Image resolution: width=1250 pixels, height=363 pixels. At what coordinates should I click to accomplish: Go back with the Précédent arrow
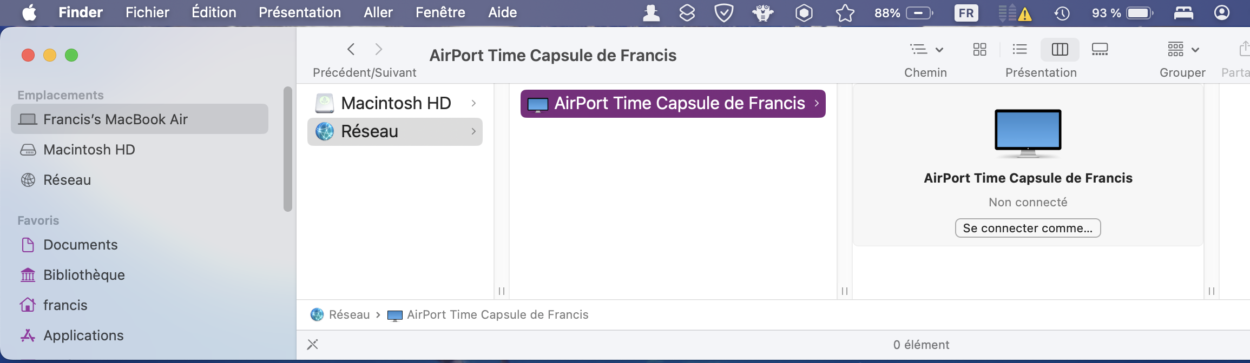(351, 50)
